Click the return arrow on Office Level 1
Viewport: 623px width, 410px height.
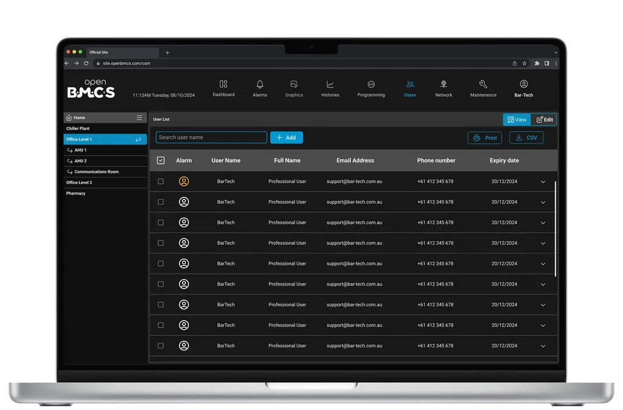[138, 140]
